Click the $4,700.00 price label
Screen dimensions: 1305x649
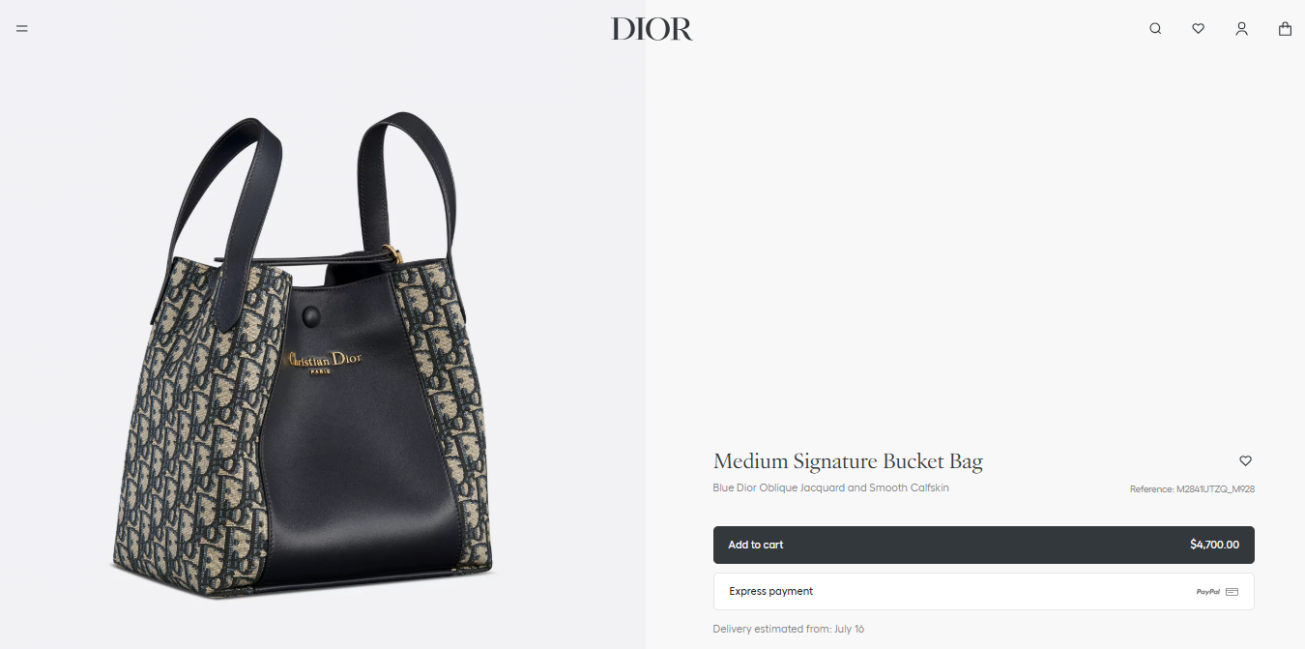[1214, 545]
